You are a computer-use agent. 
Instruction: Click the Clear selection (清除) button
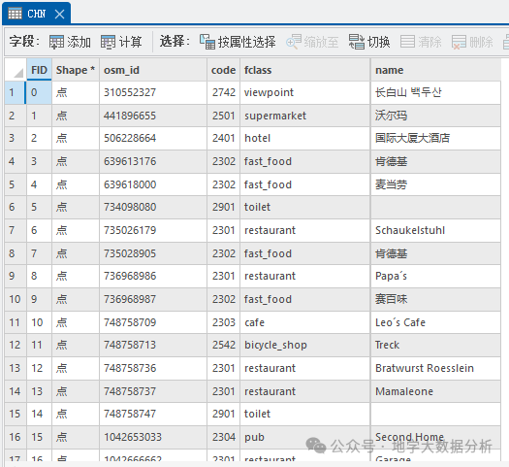coord(421,42)
